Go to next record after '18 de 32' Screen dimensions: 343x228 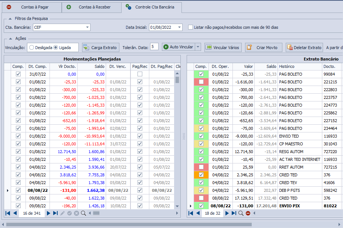click(x=227, y=213)
